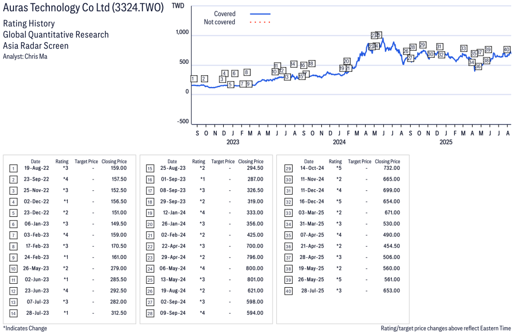This screenshot has width=517, height=332.
Task: Select the date 28-Jul-25
Action: pos(313,290)
